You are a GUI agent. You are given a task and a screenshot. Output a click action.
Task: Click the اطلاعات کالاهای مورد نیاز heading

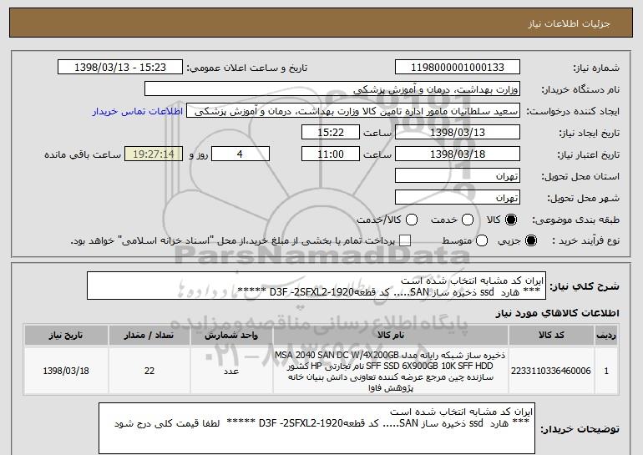557,313
